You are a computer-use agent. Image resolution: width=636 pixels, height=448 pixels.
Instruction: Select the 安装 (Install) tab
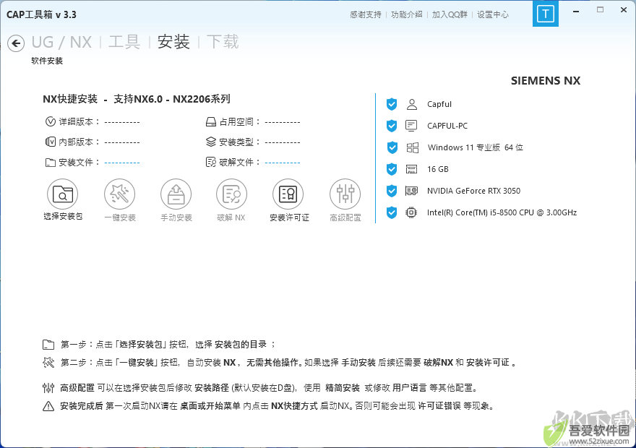173,42
